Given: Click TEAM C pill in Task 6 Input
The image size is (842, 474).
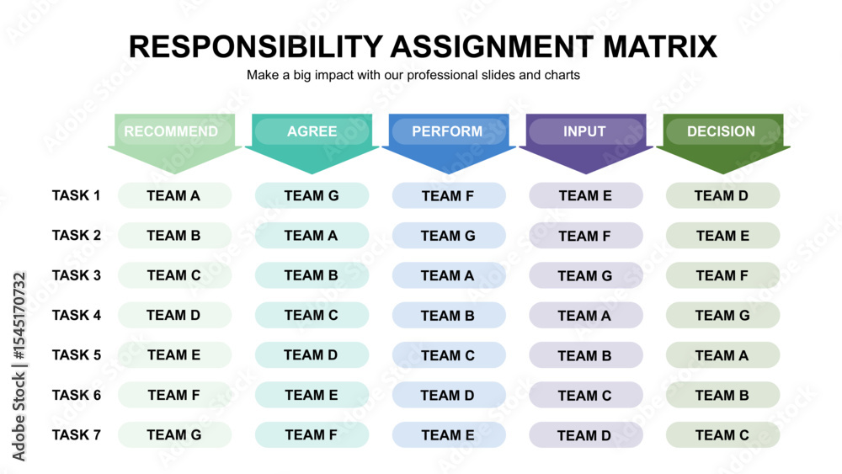Looking at the screenshot, I should click(x=586, y=395).
